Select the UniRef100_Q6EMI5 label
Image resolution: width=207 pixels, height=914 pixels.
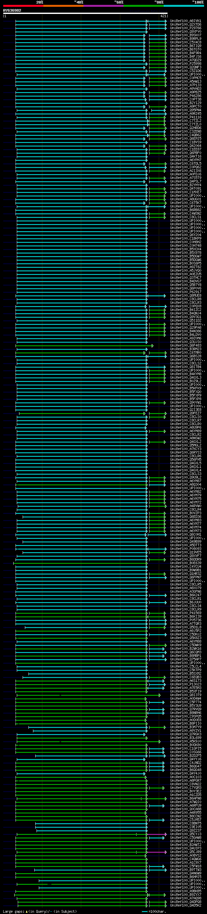coord(185,138)
